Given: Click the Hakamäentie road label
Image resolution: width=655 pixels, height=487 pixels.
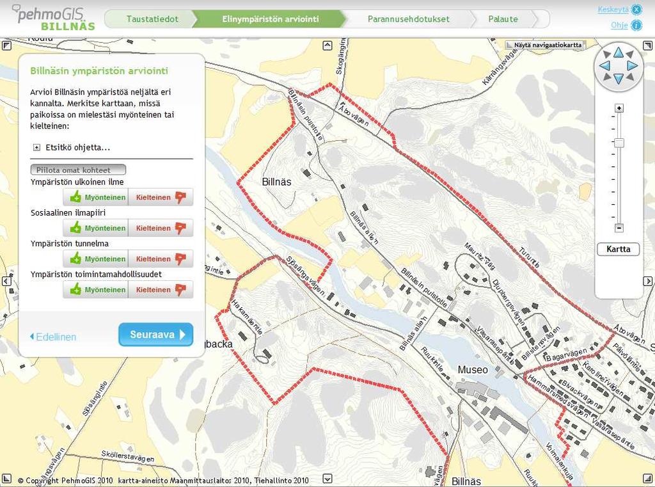Looking at the screenshot, I should click(246, 317).
